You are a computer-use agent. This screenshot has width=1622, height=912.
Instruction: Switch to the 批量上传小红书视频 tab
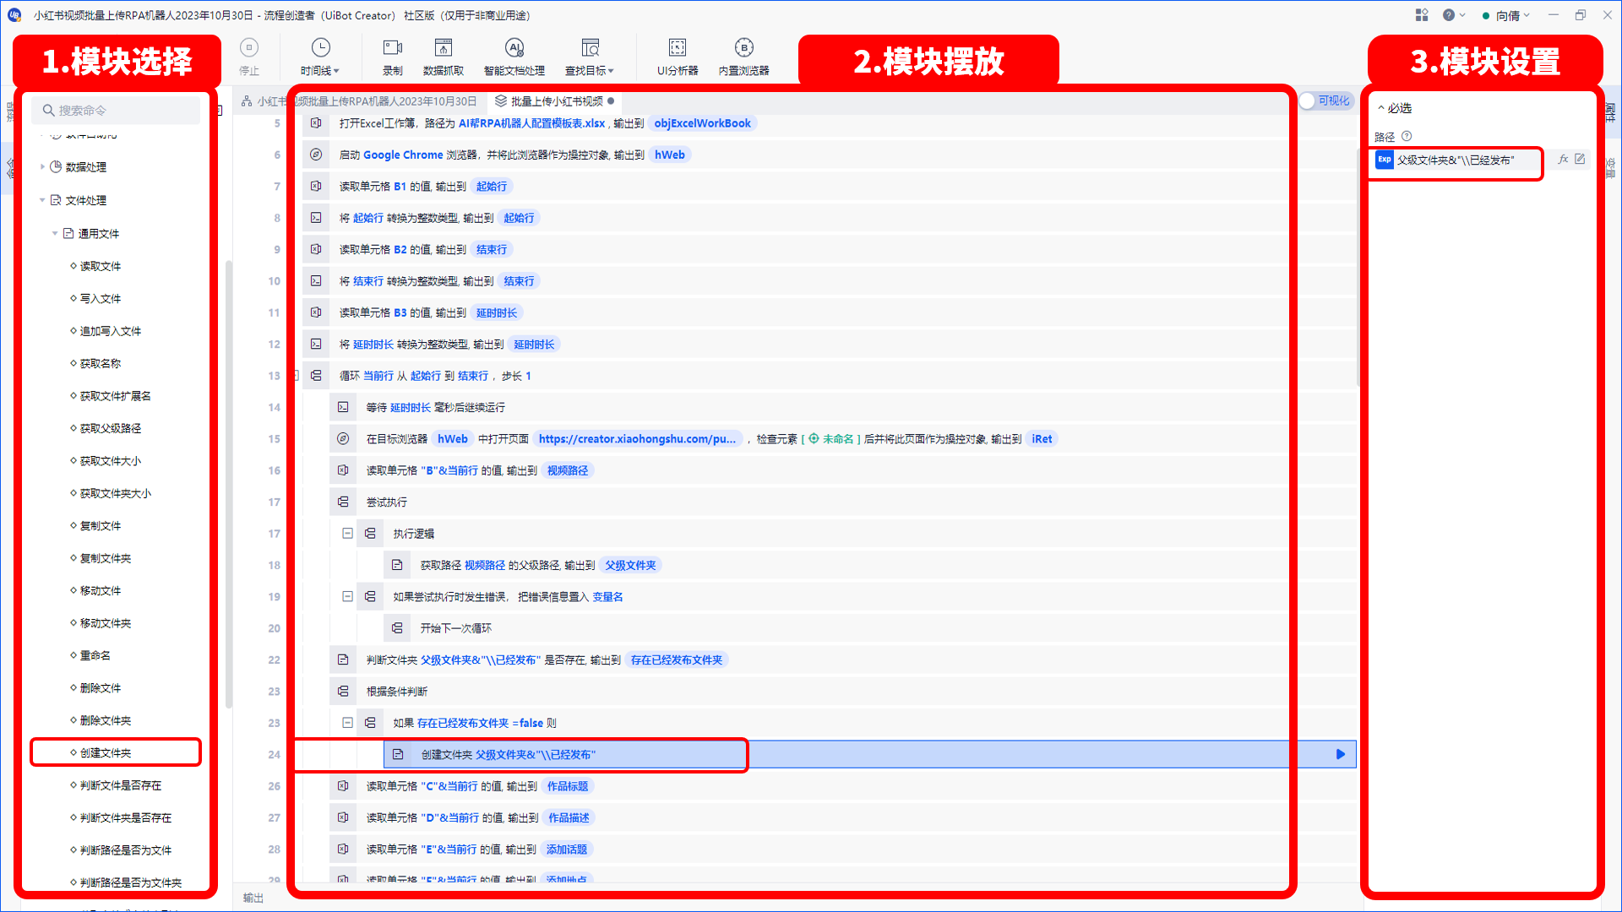click(x=555, y=101)
